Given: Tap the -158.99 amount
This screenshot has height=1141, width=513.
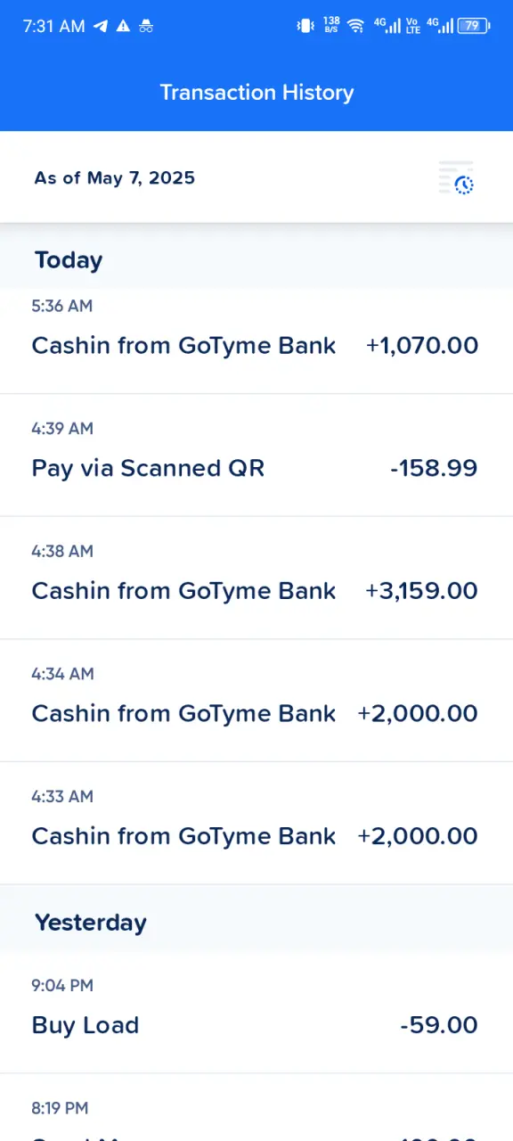Looking at the screenshot, I should (434, 468).
